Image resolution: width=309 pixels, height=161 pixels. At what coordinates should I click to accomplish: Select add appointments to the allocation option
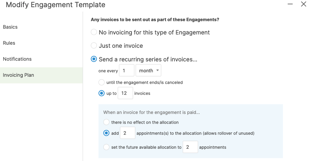click(x=106, y=133)
